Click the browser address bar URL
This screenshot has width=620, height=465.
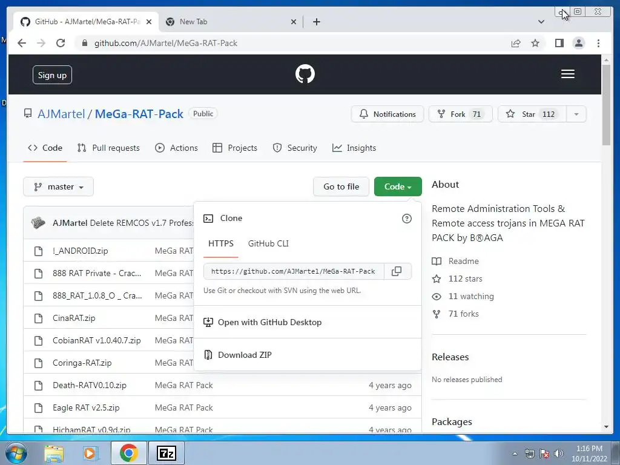point(166,43)
